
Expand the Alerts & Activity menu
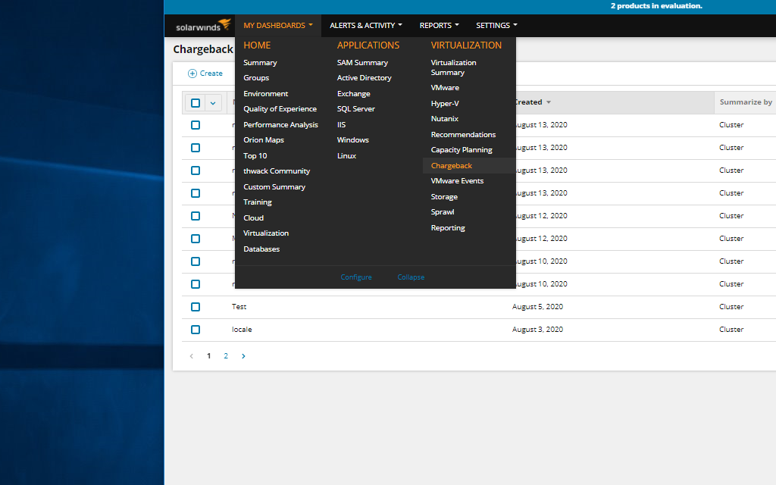click(x=366, y=25)
